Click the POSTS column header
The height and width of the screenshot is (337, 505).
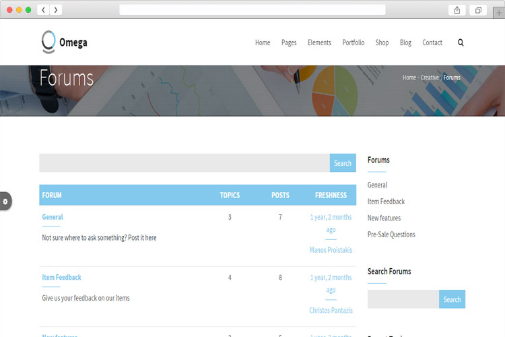click(280, 195)
